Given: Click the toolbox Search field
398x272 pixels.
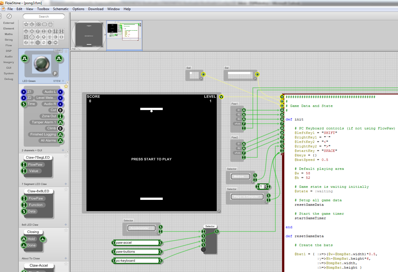Looking at the screenshot, I should 44,17.
